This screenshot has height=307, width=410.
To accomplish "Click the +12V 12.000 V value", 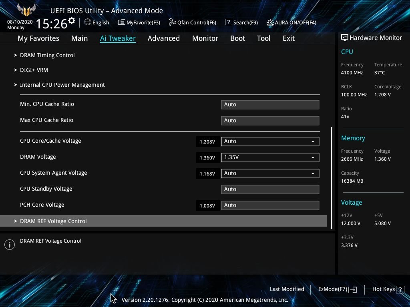I will pyautogui.click(x=351, y=223).
